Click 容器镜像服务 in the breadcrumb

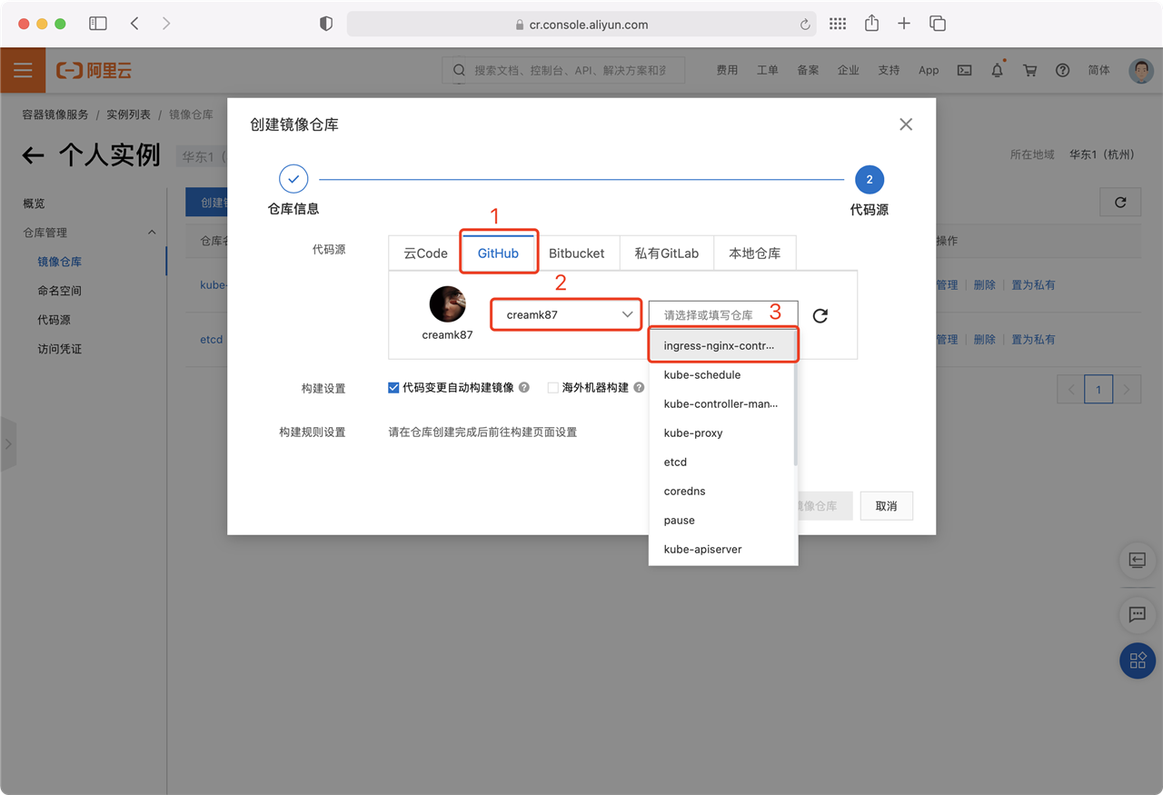(55, 114)
